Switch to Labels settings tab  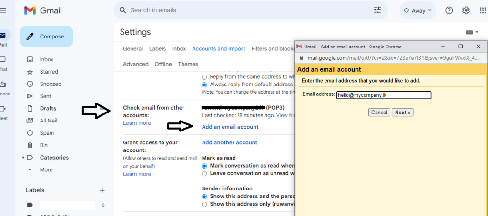tap(157, 48)
